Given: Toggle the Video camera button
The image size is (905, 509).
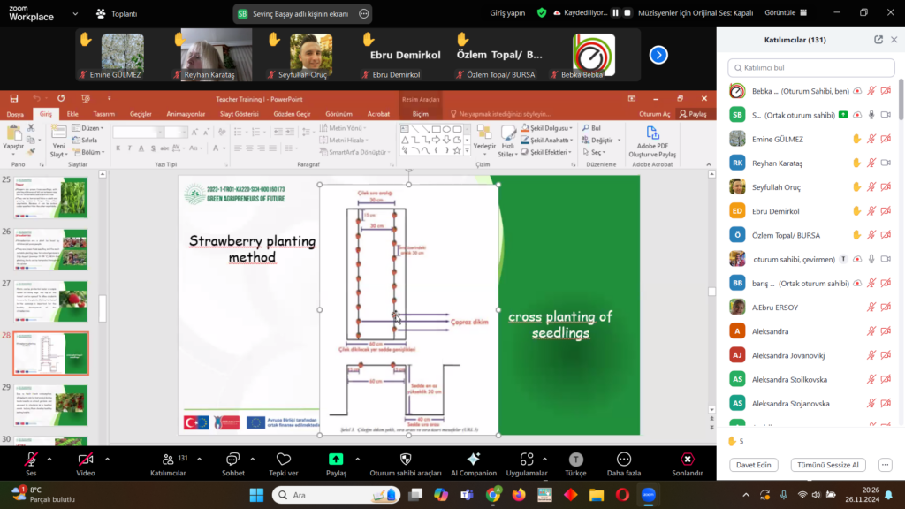Looking at the screenshot, I should click(x=86, y=459).
